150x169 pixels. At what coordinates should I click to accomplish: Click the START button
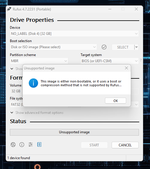coord(94,145)
